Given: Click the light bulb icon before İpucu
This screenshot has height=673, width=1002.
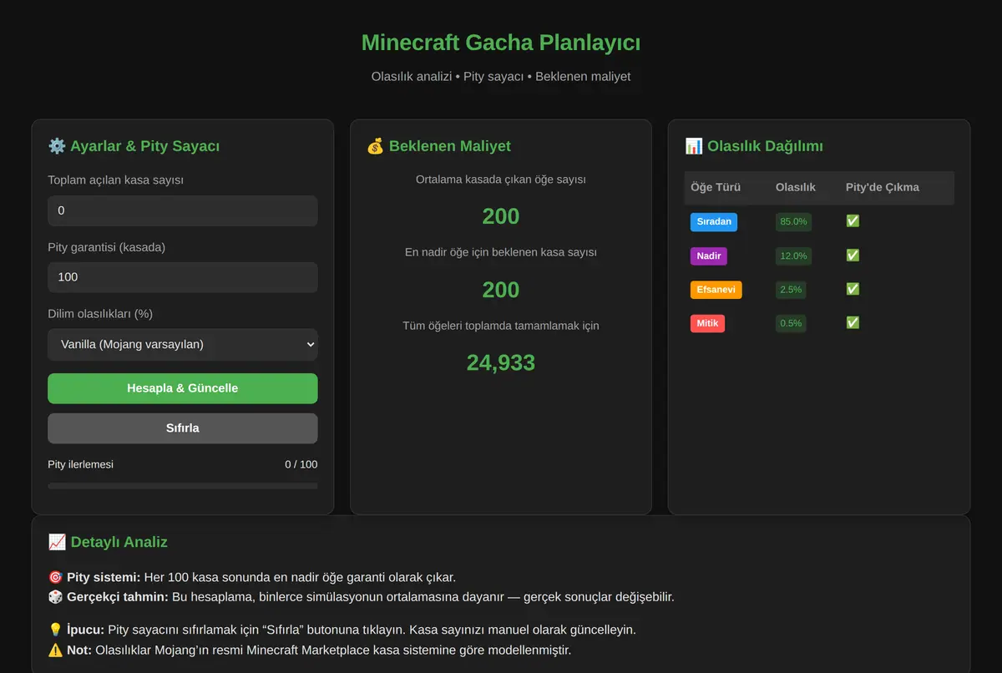Looking at the screenshot, I should 55,630.
